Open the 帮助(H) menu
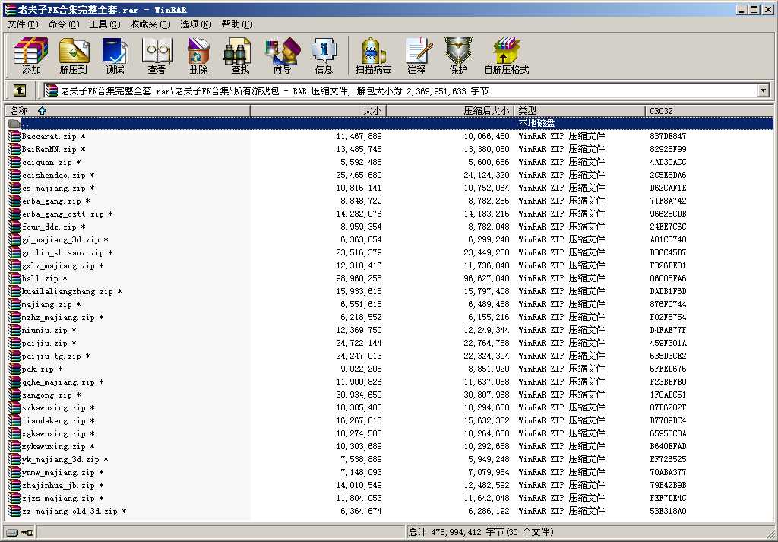 click(x=237, y=24)
